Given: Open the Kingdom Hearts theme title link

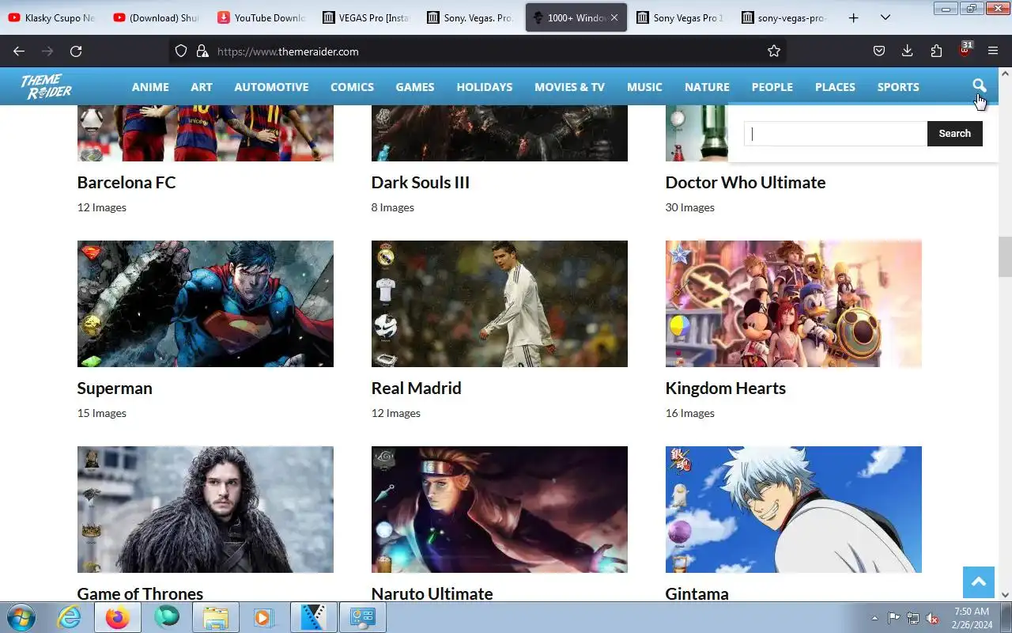Looking at the screenshot, I should 726,388.
